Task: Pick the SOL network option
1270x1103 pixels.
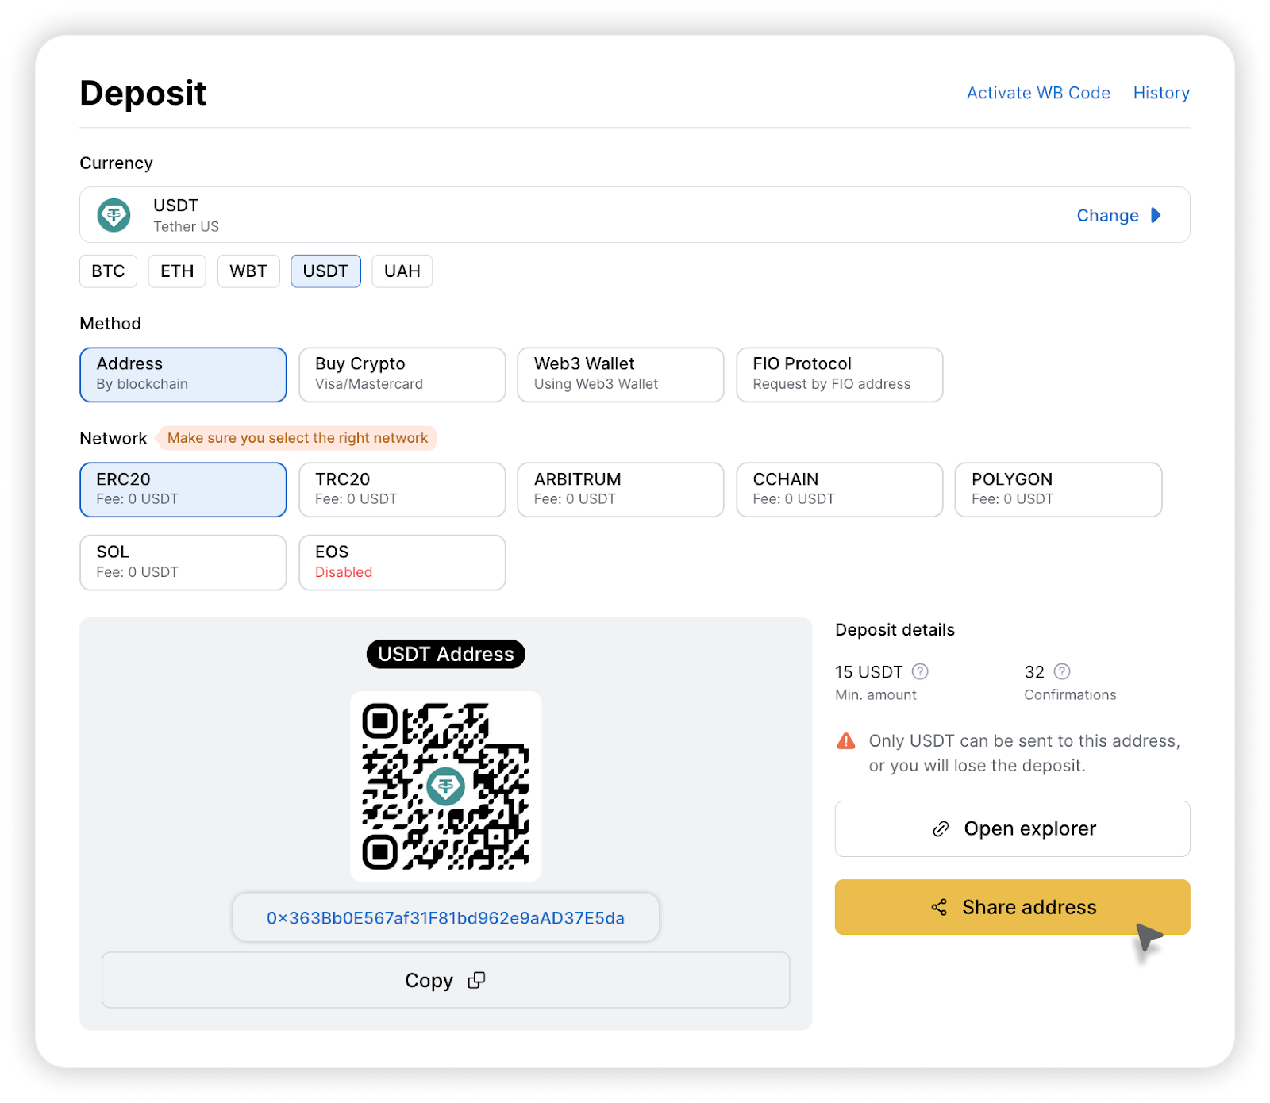Action: pos(183,563)
